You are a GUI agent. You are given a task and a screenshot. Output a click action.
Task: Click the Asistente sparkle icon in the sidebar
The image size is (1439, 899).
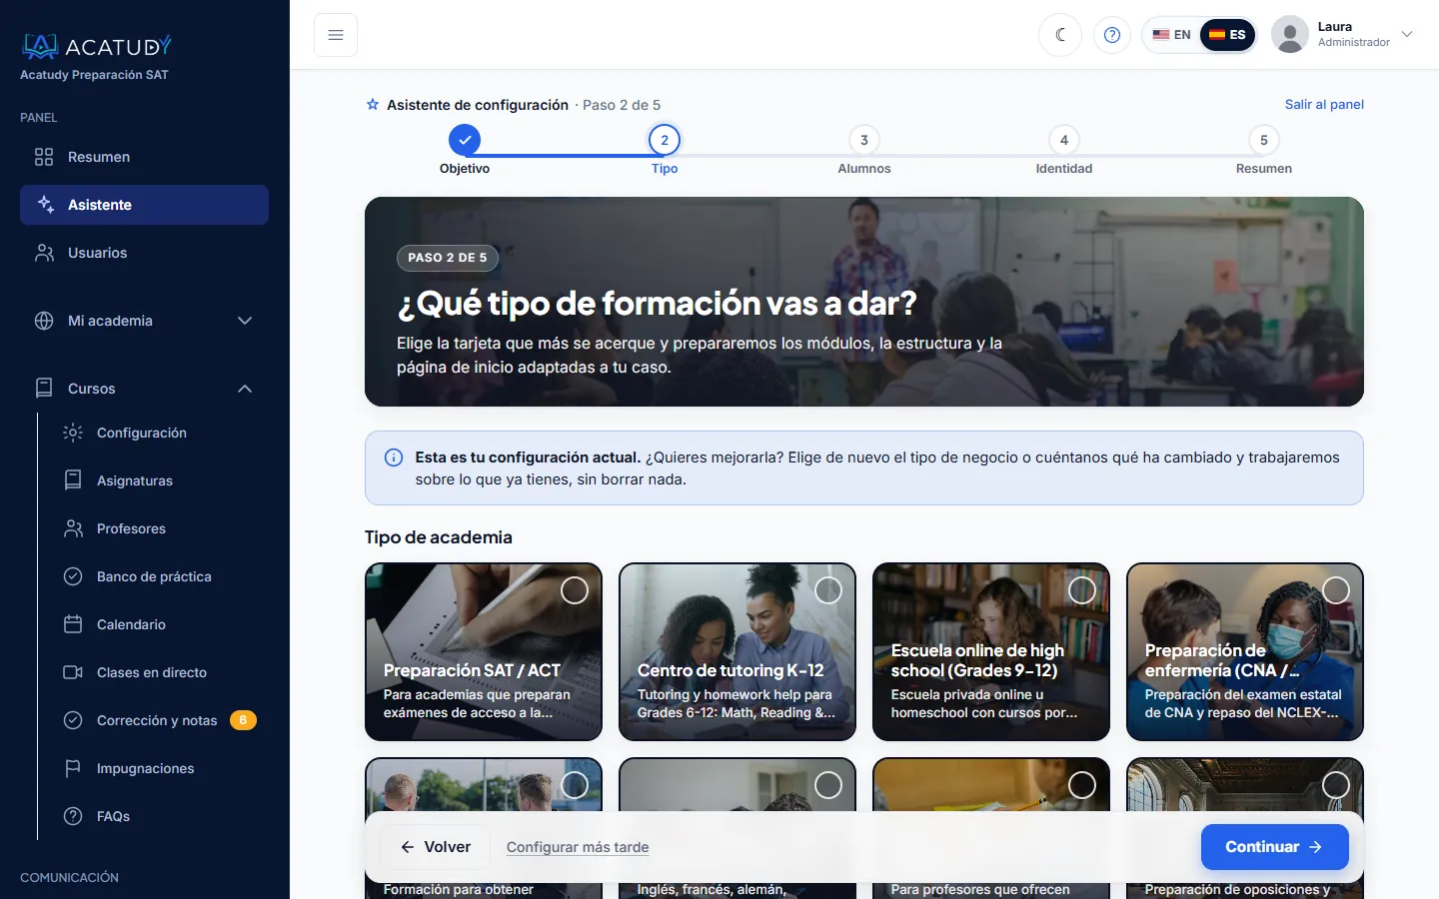coord(45,205)
